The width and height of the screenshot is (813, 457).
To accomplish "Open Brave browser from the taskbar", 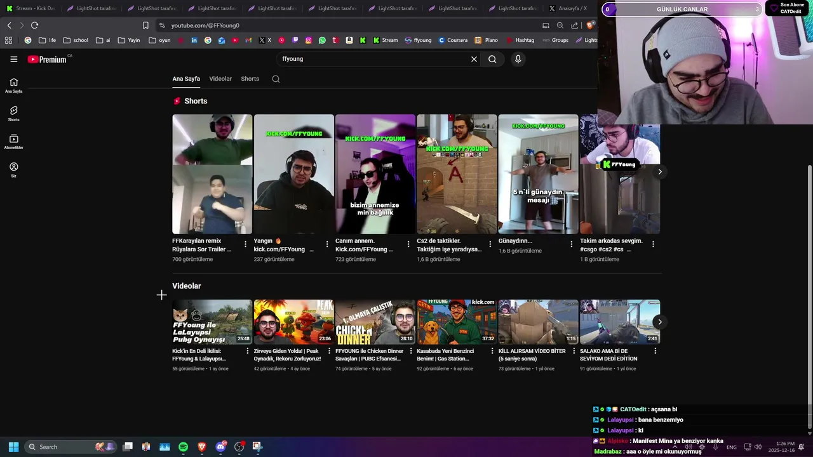I will [x=202, y=447].
